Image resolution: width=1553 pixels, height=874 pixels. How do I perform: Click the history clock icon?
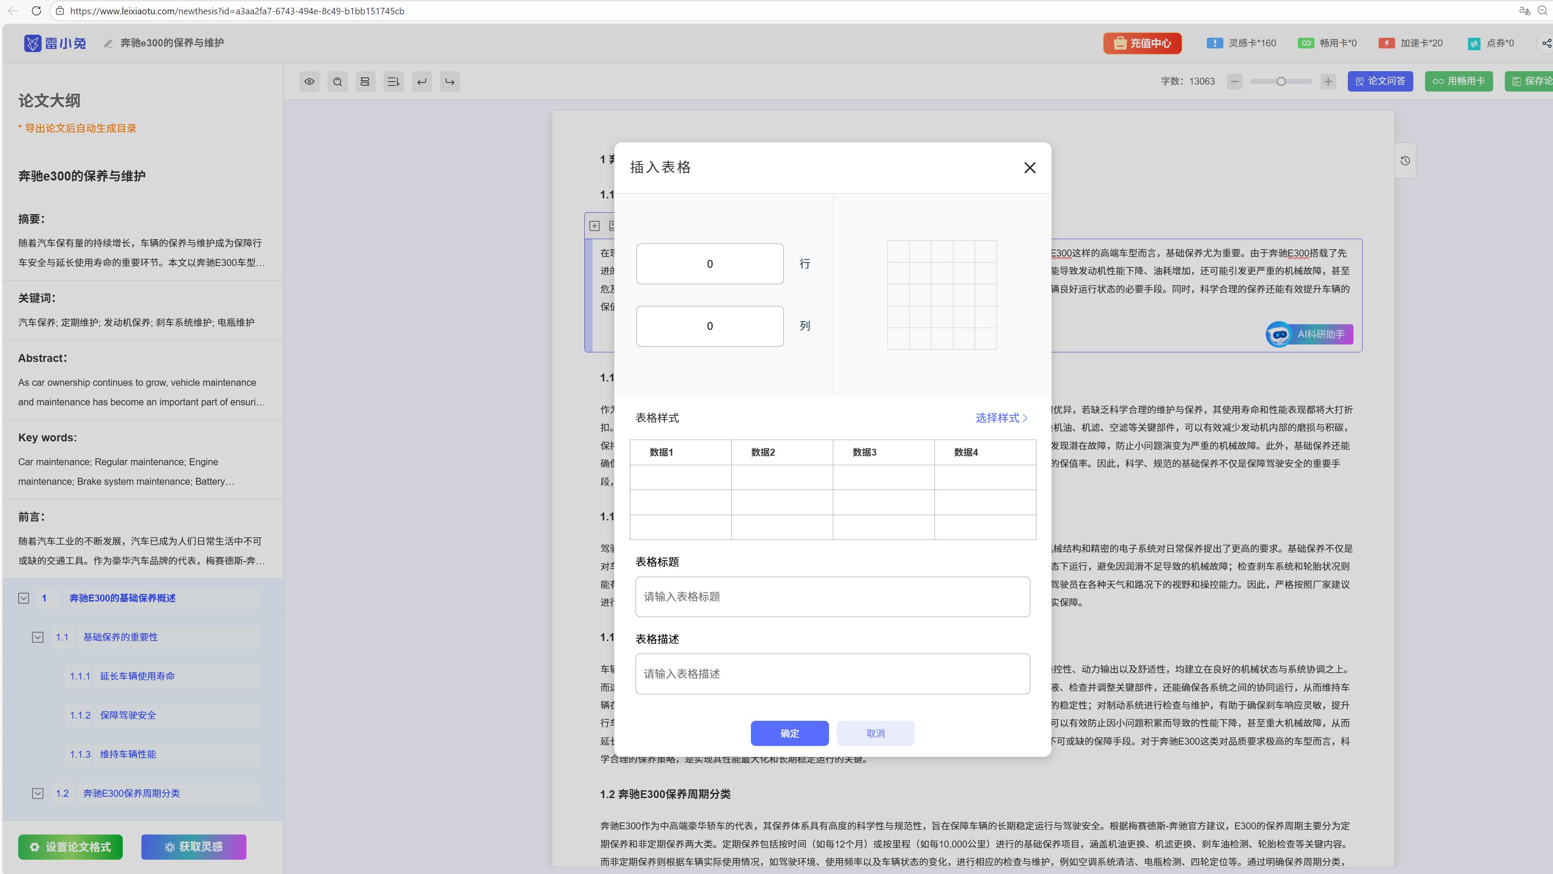(x=1406, y=161)
